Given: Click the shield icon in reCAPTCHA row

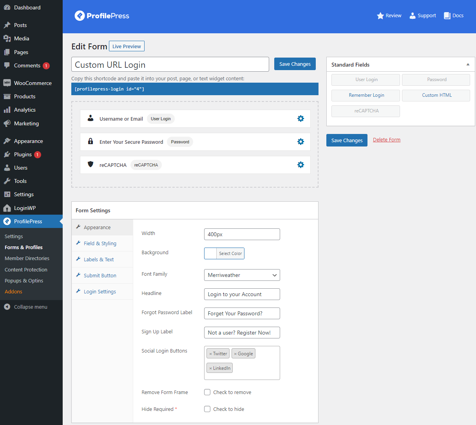Looking at the screenshot, I should (x=90, y=165).
